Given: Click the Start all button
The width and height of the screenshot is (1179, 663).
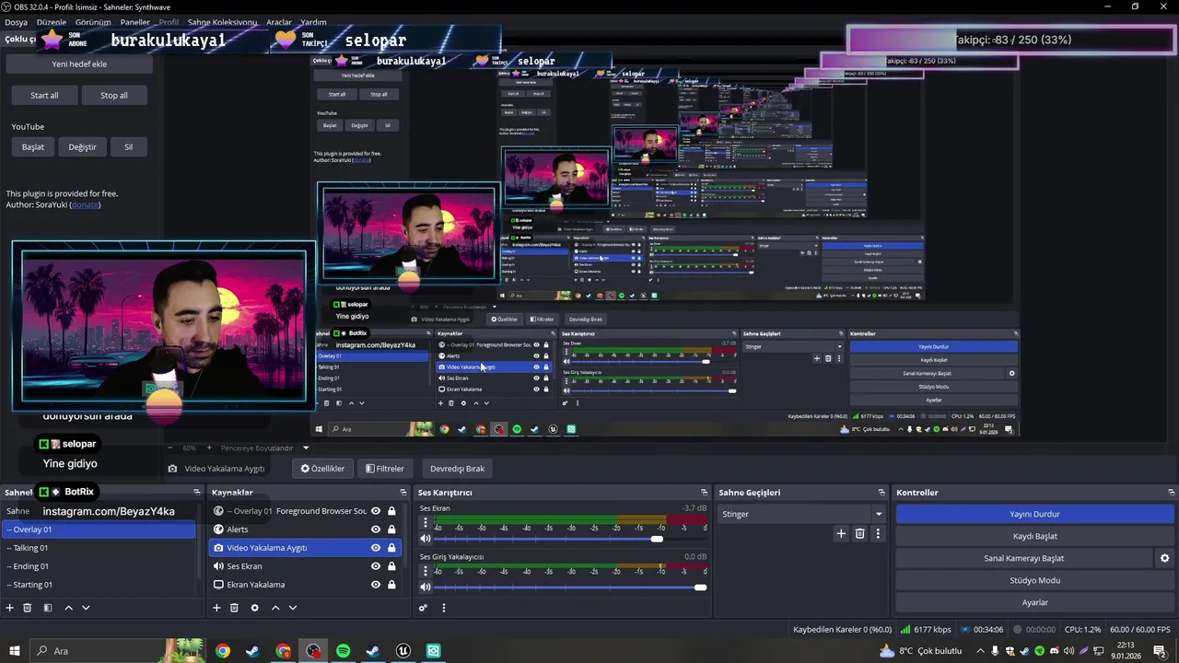Looking at the screenshot, I should (x=44, y=95).
